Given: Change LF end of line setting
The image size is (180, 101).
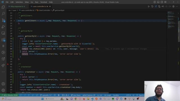Looking at the screenshot, I should [133, 95].
